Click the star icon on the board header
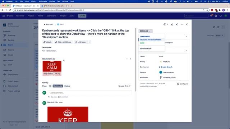Screen dimensions: 230x129 coord(218,27)
